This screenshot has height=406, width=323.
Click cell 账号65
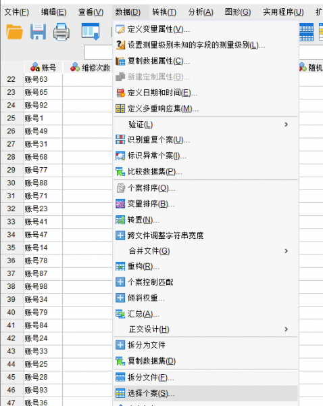[x=43, y=92]
